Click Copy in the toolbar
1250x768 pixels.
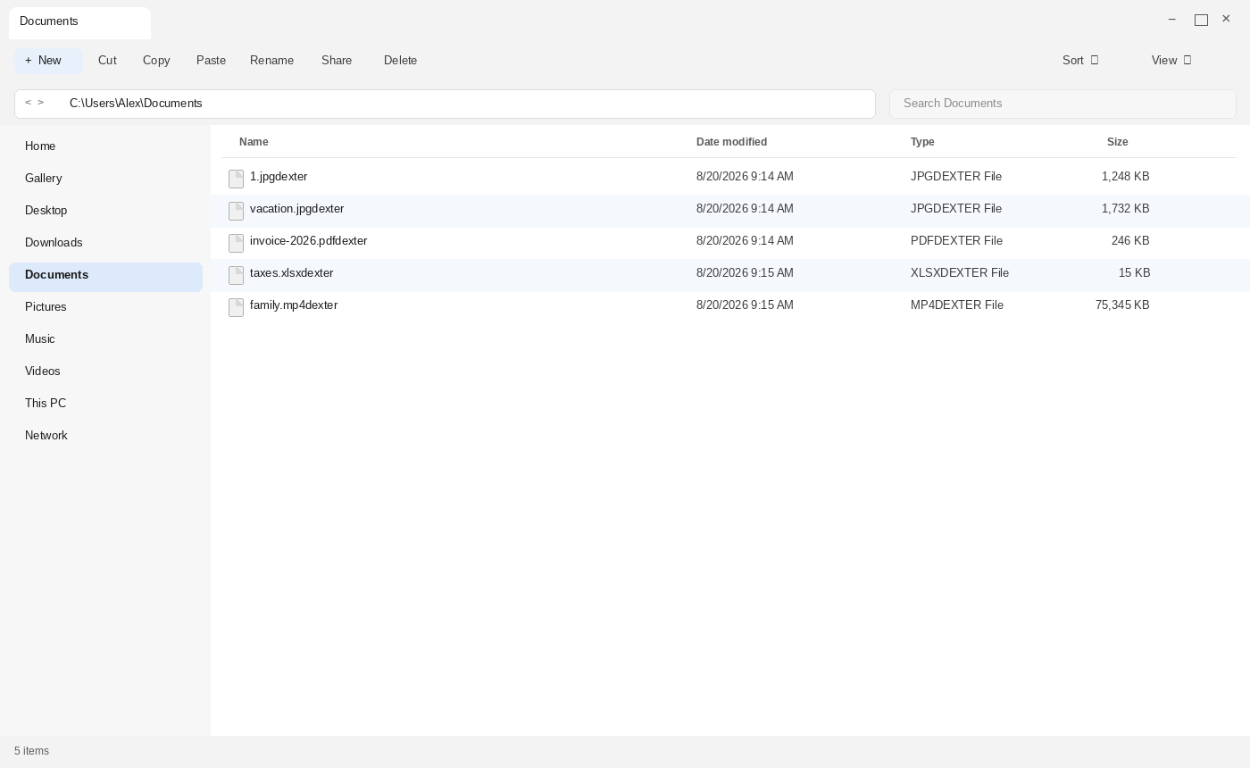(x=156, y=61)
